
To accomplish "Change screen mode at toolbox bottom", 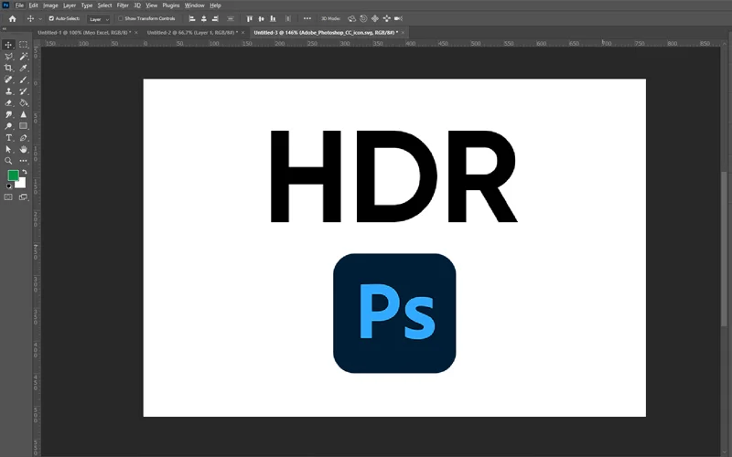I will pos(23,197).
